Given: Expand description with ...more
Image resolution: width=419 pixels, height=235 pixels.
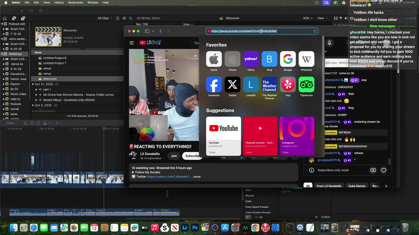Looking at the screenshot, I should click(196, 177).
